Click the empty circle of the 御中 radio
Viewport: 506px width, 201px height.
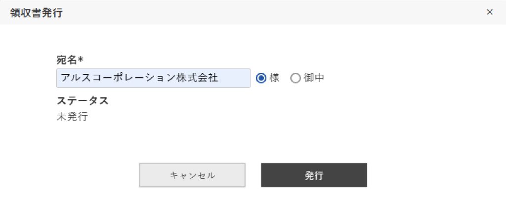tap(295, 78)
